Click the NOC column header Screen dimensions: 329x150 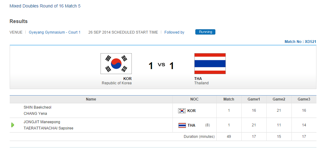pos(194,99)
